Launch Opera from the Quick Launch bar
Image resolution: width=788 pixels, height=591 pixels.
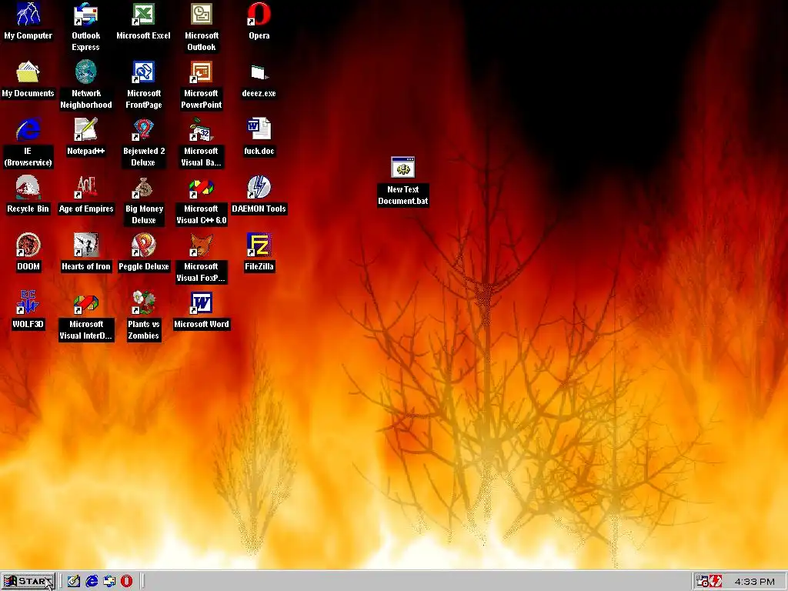click(127, 582)
